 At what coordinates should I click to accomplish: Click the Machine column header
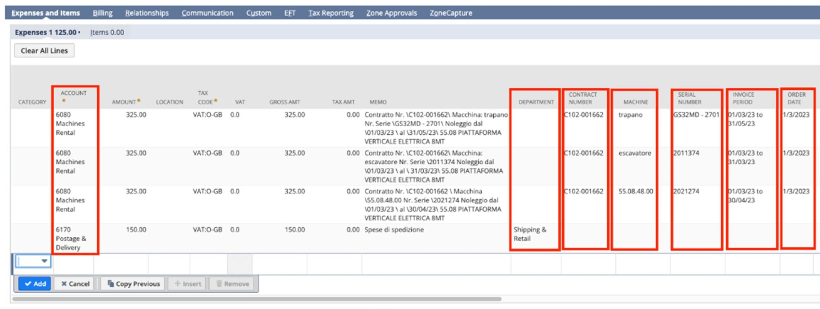(635, 102)
